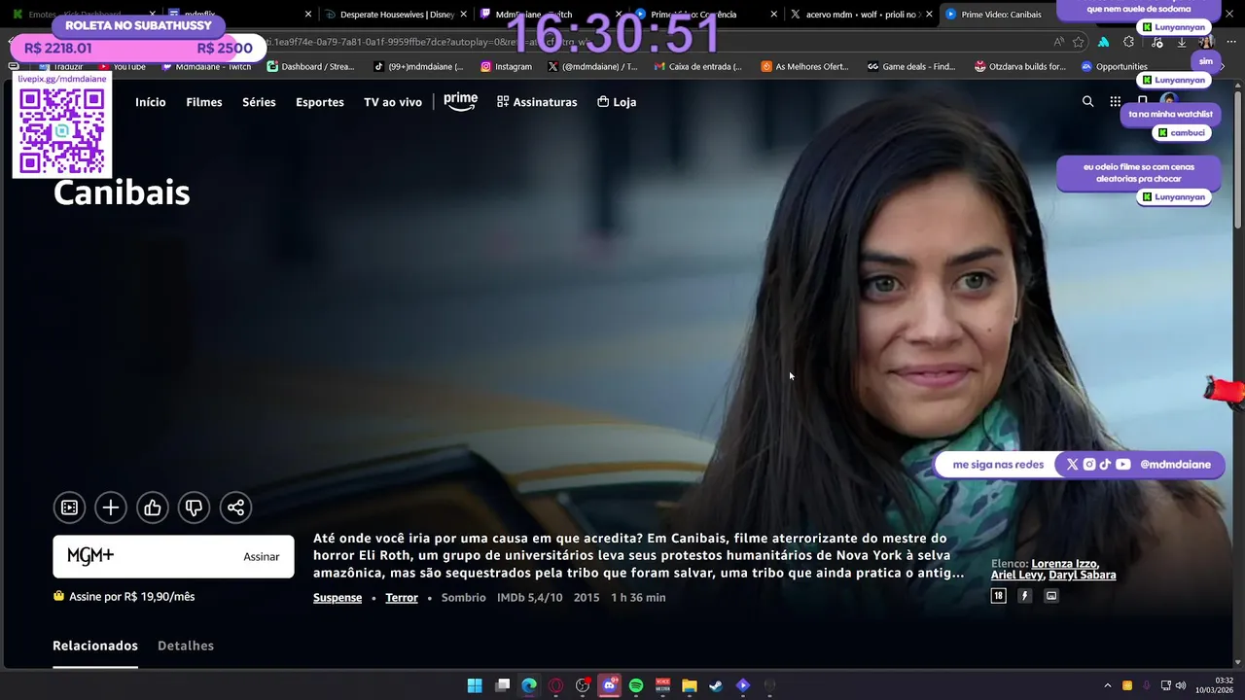Image resolution: width=1245 pixels, height=700 pixels.
Task: Switch to the Detalhes tab
Action: 186,646
